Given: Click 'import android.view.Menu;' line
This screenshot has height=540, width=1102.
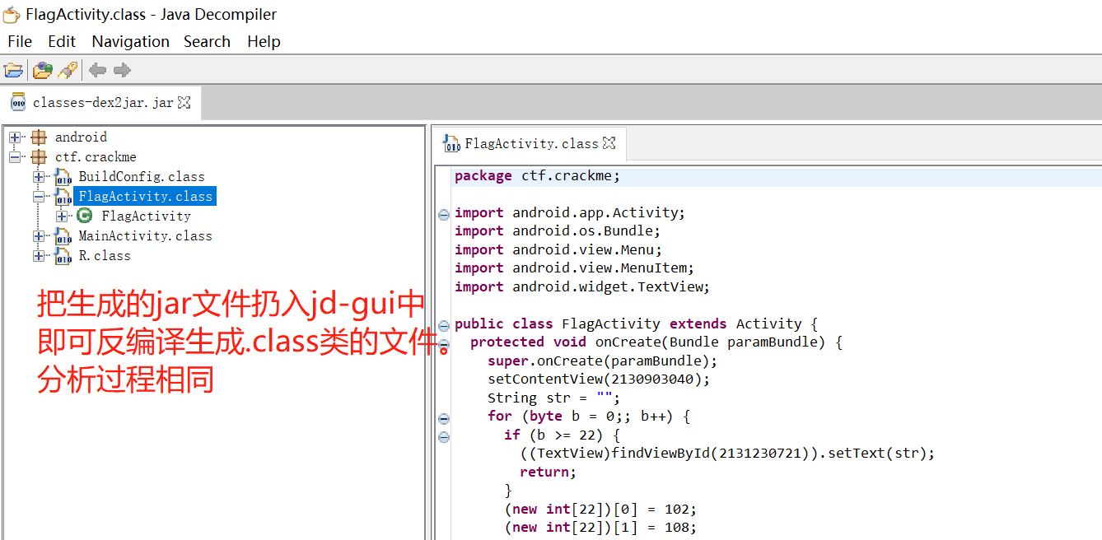Looking at the screenshot, I should (x=558, y=249).
